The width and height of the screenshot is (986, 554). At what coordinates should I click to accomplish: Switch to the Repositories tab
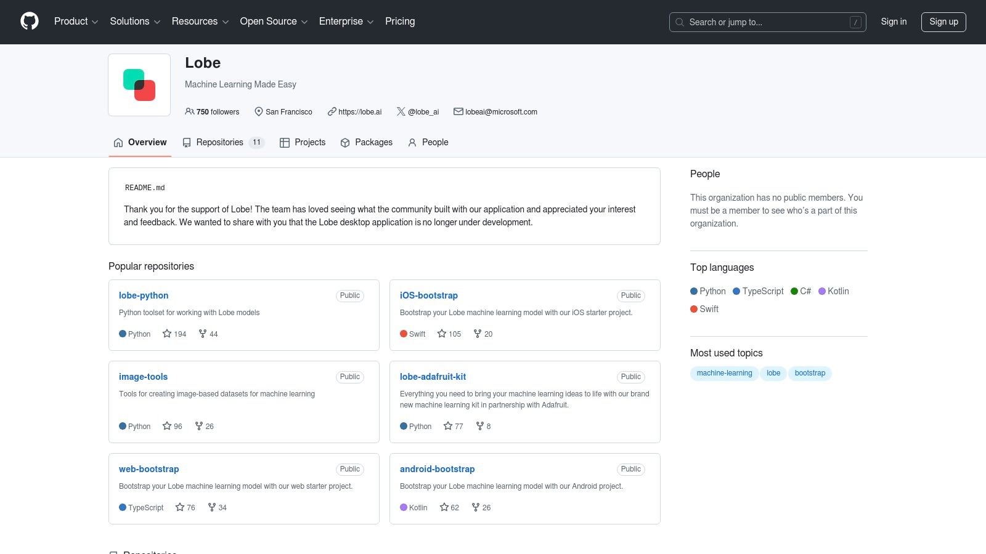pyautogui.click(x=223, y=142)
